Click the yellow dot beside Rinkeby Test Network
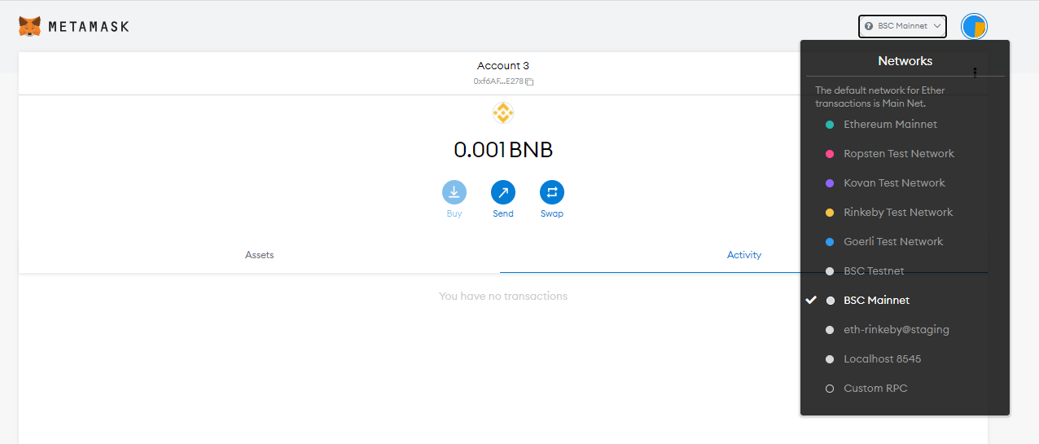 pyautogui.click(x=830, y=213)
